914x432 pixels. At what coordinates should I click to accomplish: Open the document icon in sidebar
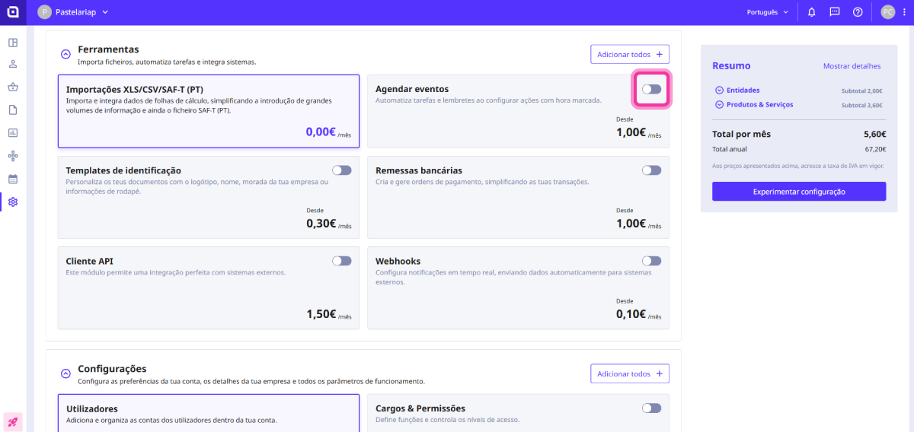click(13, 110)
